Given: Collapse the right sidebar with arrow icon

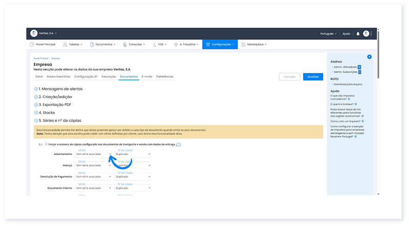Looking at the screenshot, I should click(x=369, y=57).
